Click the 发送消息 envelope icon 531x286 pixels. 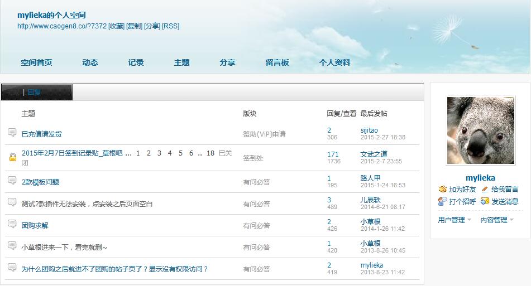[485, 201]
